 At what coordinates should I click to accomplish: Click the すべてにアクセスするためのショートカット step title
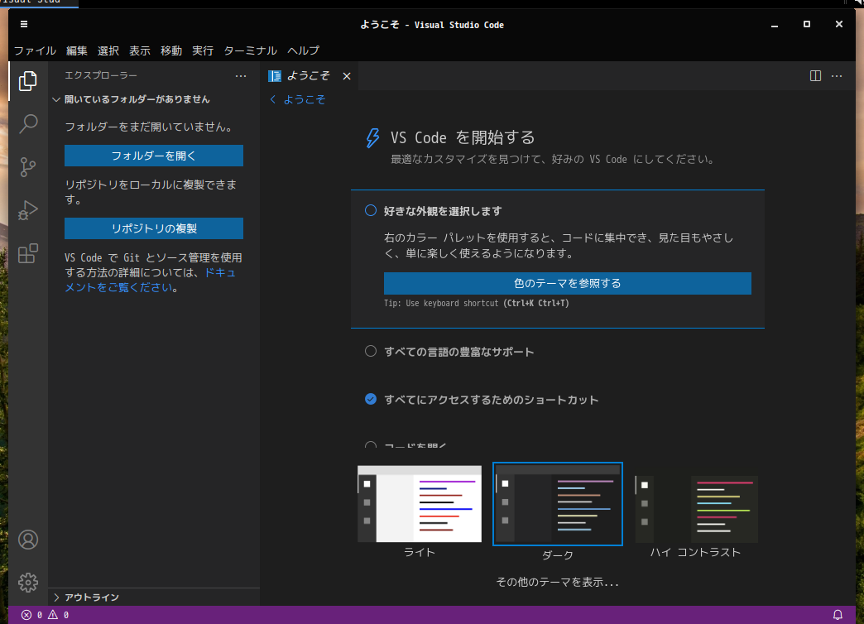tap(491, 400)
